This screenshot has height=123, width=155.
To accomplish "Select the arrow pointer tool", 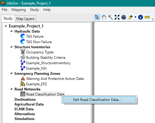I will [97, 17].
